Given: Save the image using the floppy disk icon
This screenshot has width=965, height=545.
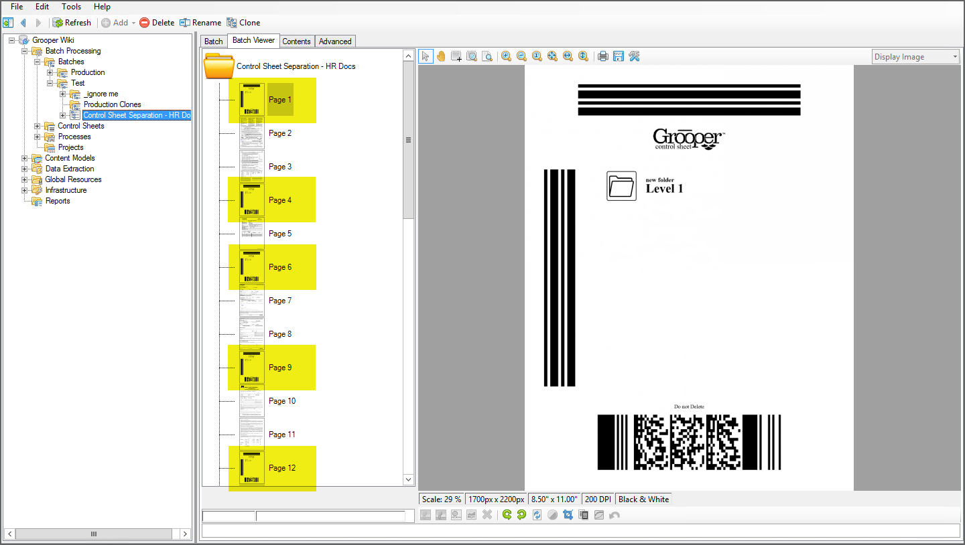Looking at the screenshot, I should [x=619, y=56].
